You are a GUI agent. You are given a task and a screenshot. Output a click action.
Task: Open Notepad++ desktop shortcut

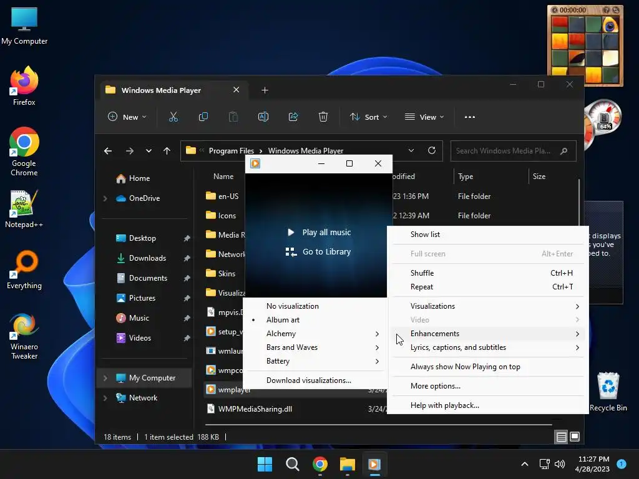point(24,208)
